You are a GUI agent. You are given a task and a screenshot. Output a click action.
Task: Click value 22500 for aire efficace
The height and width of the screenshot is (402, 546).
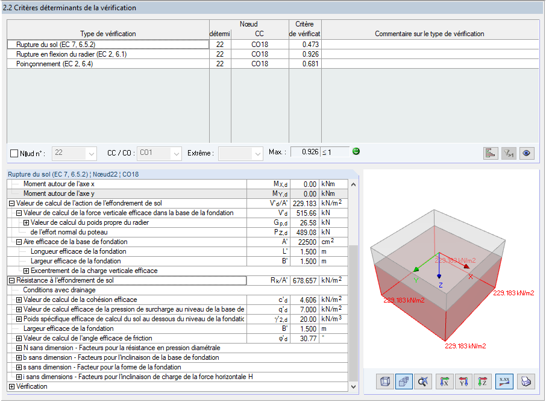pyautogui.click(x=305, y=242)
